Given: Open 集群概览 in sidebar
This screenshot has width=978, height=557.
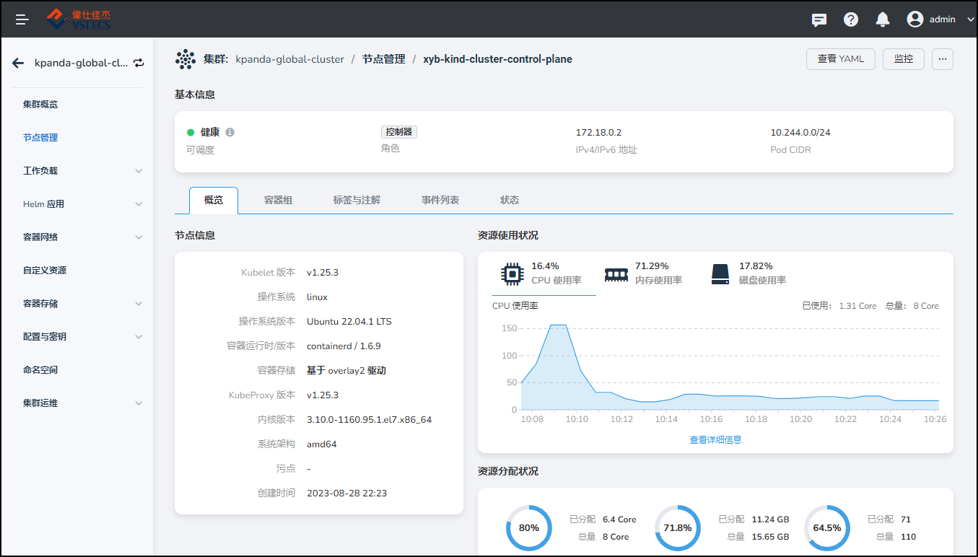Looking at the screenshot, I should (40, 105).
